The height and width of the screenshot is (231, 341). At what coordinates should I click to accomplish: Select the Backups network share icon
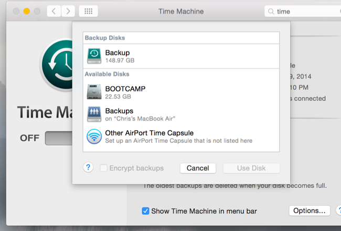click(x=94, y=114)
